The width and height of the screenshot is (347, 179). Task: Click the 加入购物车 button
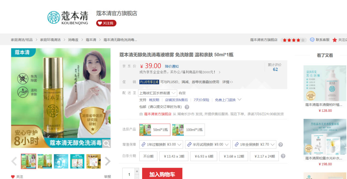click(x=162, y=174)
